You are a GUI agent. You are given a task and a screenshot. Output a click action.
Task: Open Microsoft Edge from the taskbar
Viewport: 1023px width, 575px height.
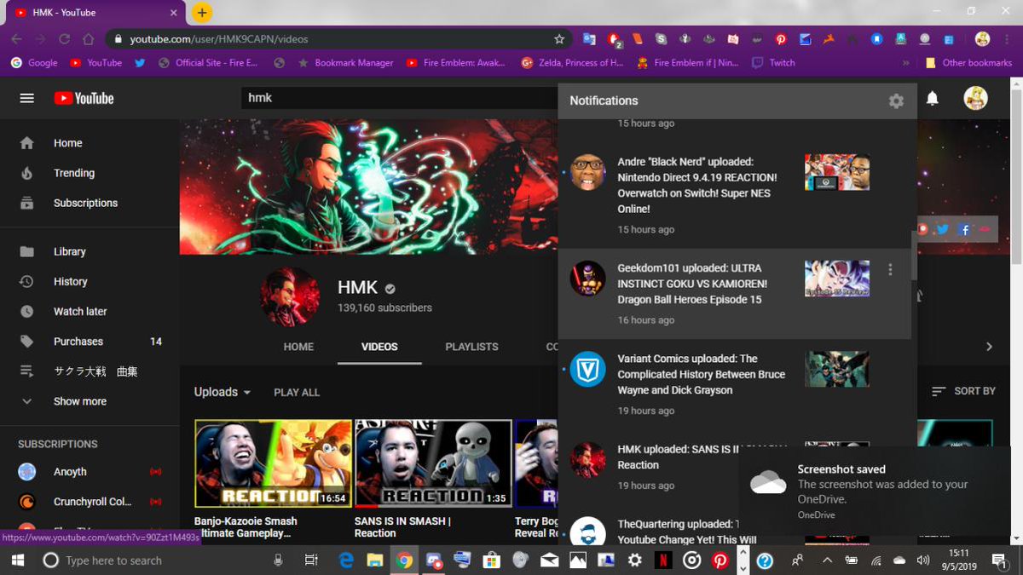(x=347, y=561)
